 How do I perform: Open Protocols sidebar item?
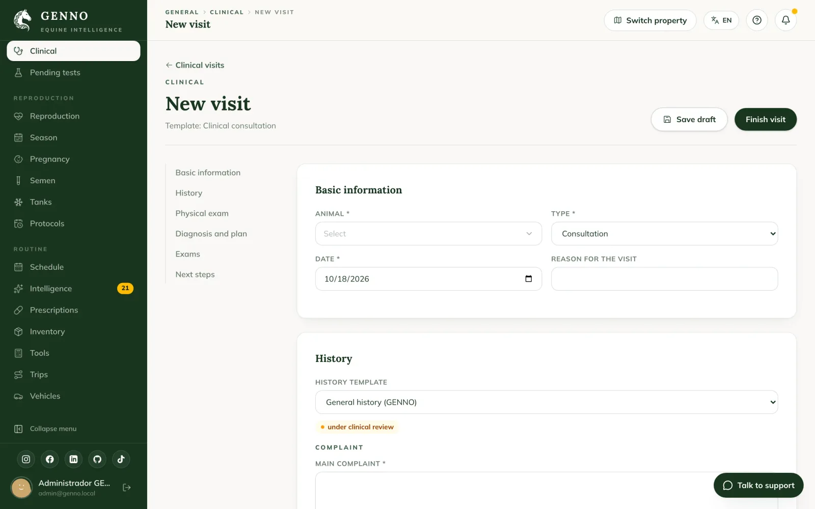(x=73, y=223)
